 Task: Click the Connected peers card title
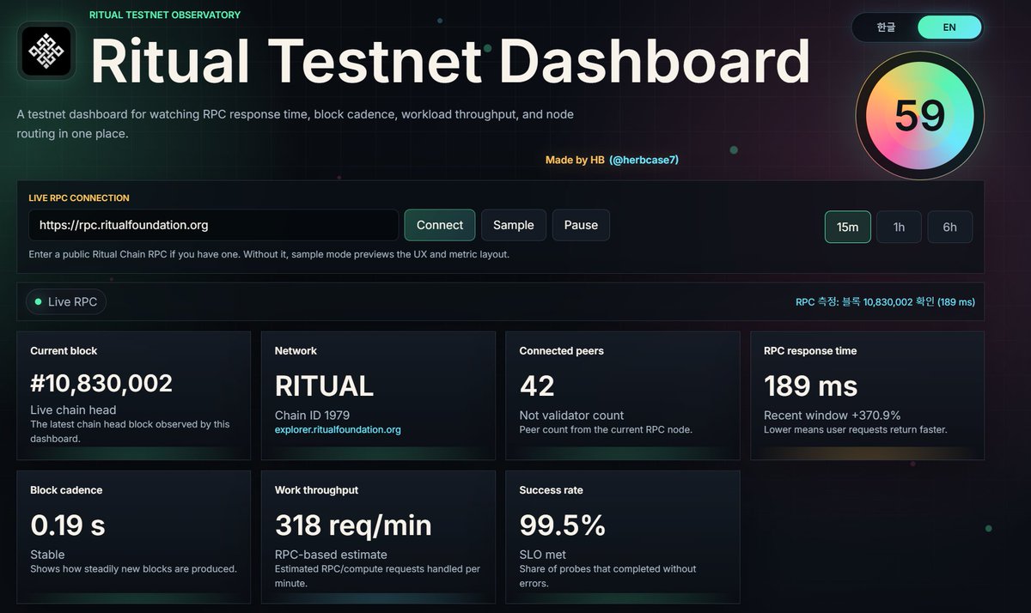coord(561,350)
